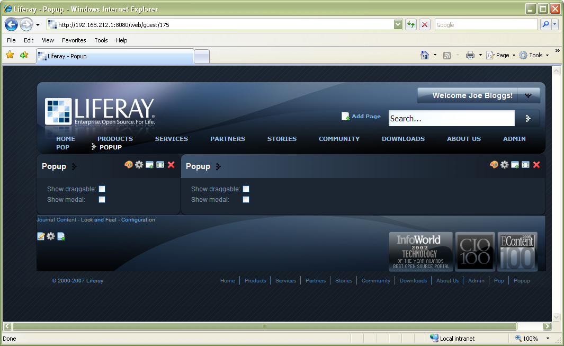Image resolution: width=564 pixels, height=346 pixels.
Task: Open the address bar history dropdown
Action: 398,24
